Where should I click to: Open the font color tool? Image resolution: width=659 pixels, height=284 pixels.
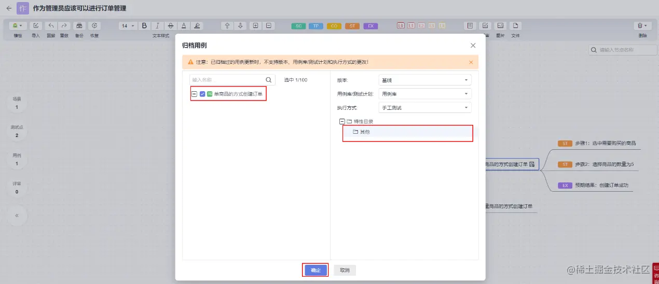[184, 25]
